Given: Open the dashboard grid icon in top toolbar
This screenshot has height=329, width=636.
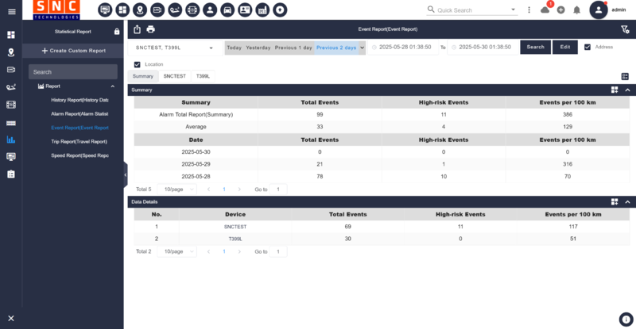Looking at the screenshot, I should pyautogui.click(x=122, y=10).
